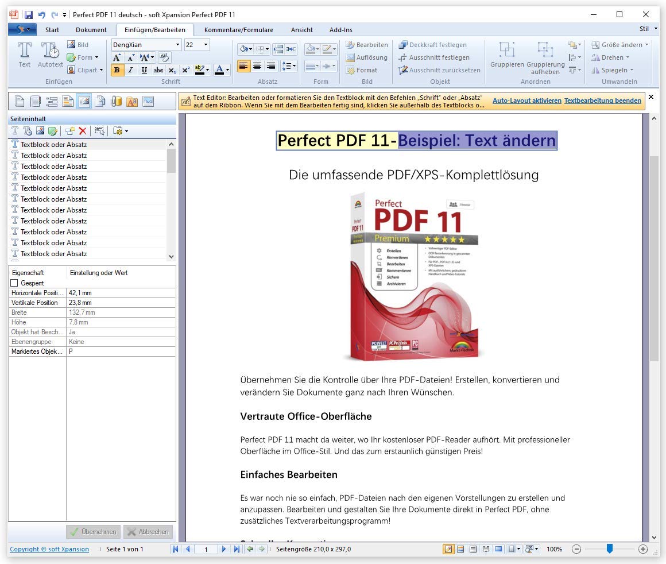Click the text highlight color swatch
Viewport: 666px width, 564px height.
point(199,70)
